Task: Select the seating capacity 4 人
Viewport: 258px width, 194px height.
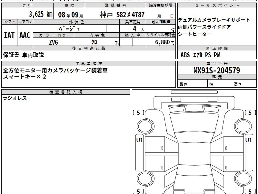Action: pos(138,29)
